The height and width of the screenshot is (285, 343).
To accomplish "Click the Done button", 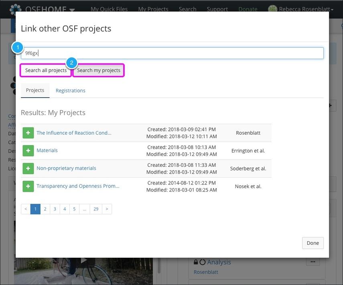I will pos(313,243).
